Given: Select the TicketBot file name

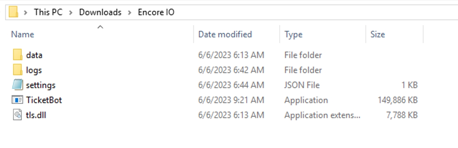Looking at the screenshot, I should click(44, 100).
